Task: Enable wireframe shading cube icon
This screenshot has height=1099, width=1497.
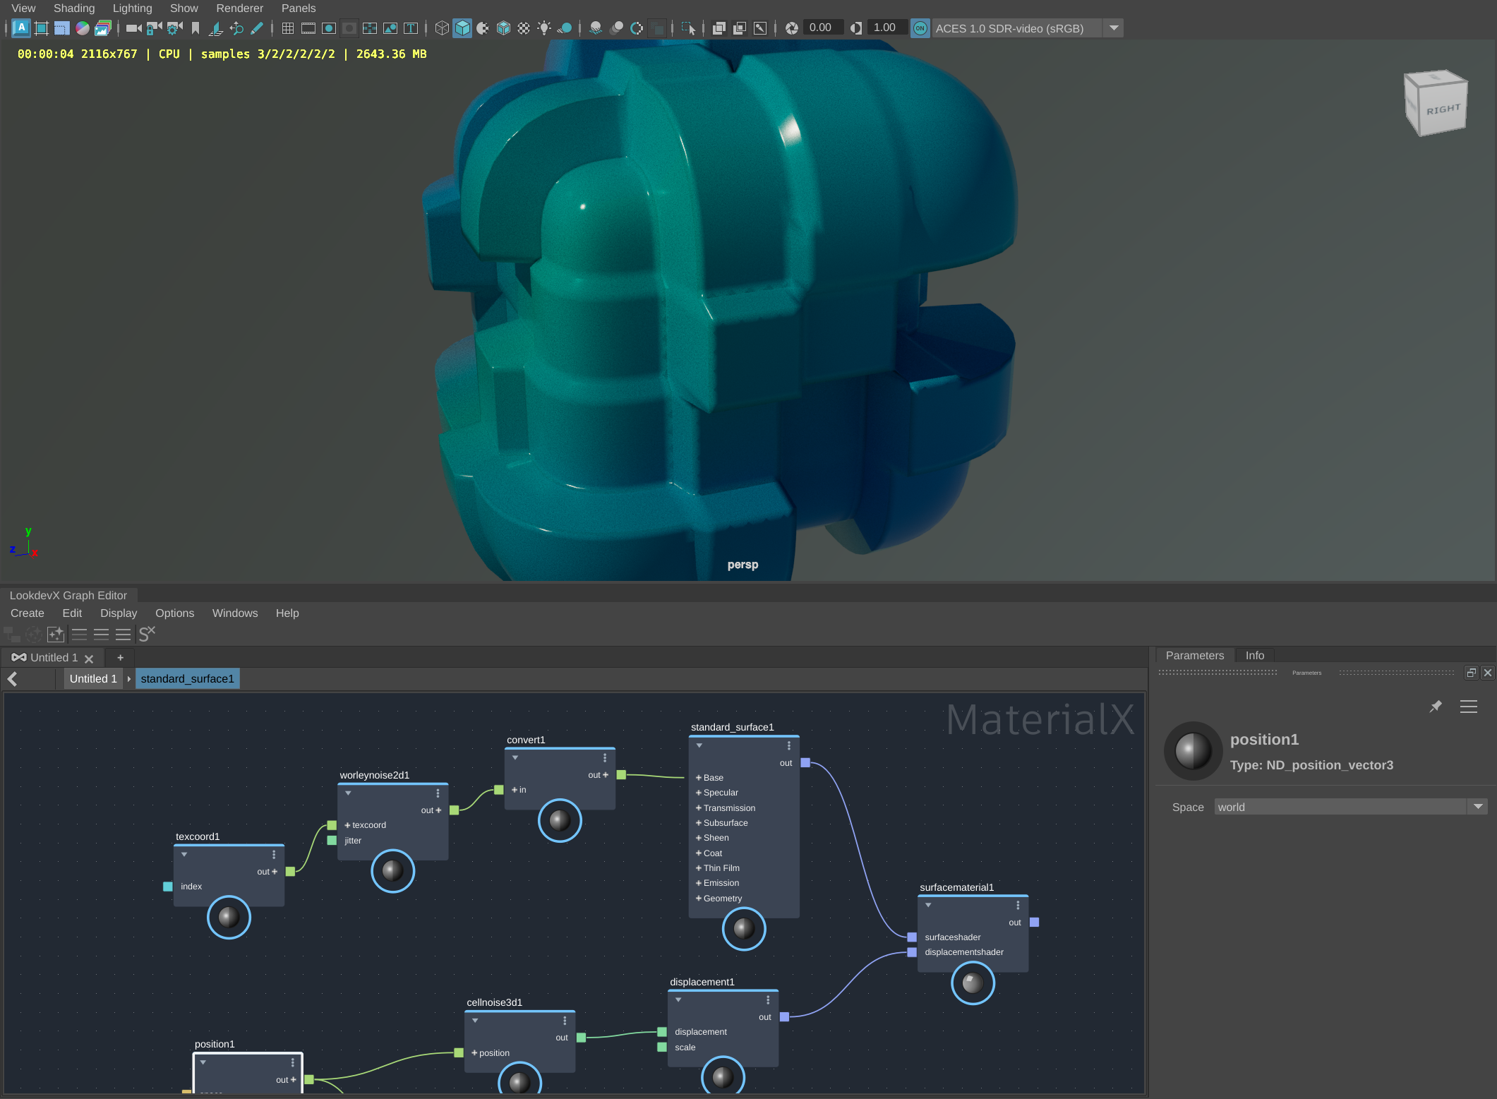Action: click(x=442, y=28)
